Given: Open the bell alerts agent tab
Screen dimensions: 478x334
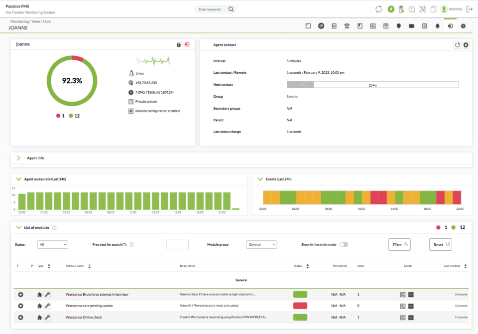Looking at the screenshot, I should click(438, 26).
